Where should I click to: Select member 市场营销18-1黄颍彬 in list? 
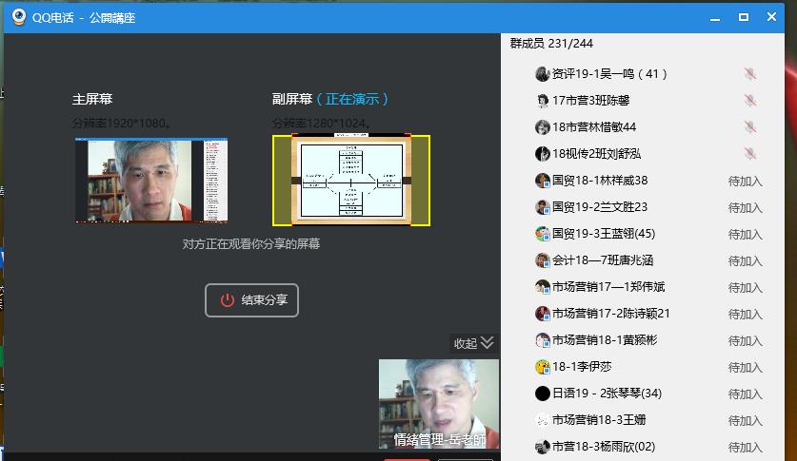tap(604, 340)
